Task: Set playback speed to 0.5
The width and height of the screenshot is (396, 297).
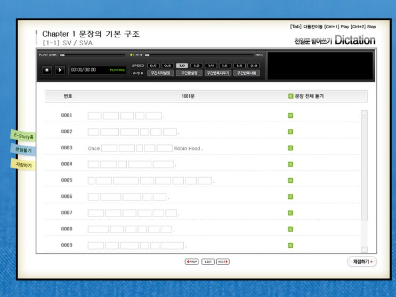Action: [x=153, y=66]
